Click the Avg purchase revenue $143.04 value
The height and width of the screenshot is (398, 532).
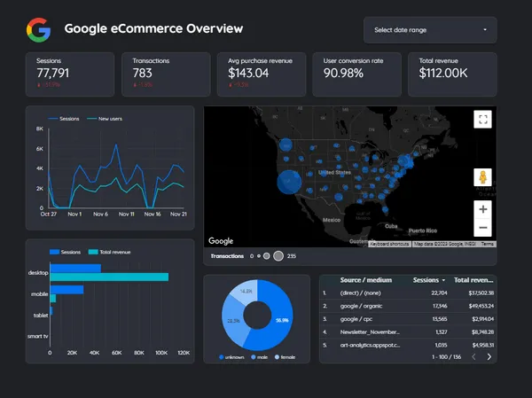coord(248,73)
